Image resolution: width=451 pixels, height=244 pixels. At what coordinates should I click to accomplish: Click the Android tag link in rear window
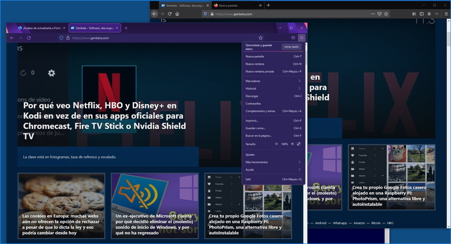tap(321, 223)
